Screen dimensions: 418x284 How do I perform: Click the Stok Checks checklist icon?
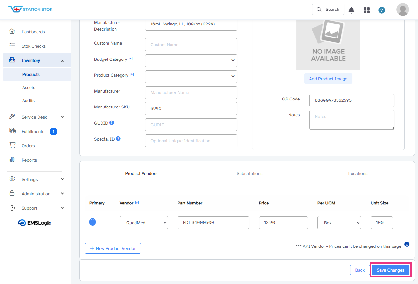click(x=12, y=45)
